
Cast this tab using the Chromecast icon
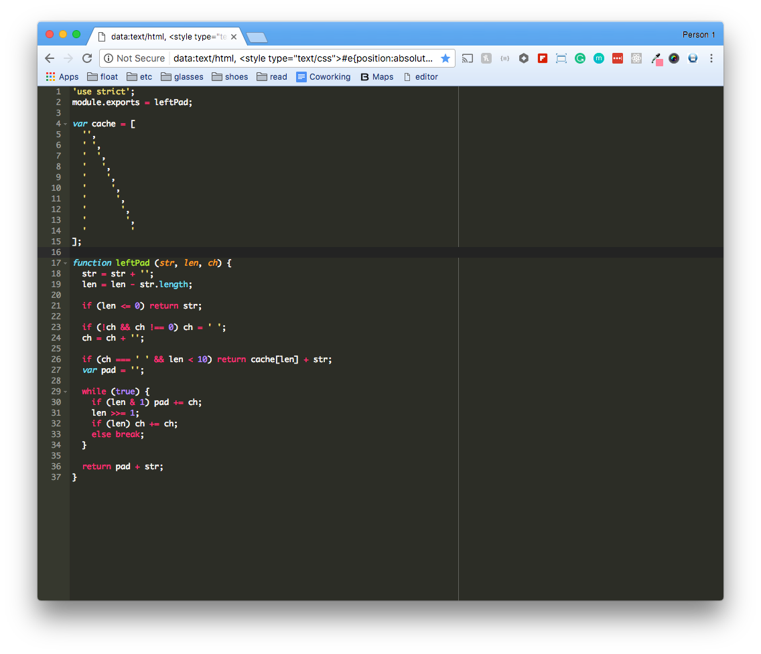point(467,58)
